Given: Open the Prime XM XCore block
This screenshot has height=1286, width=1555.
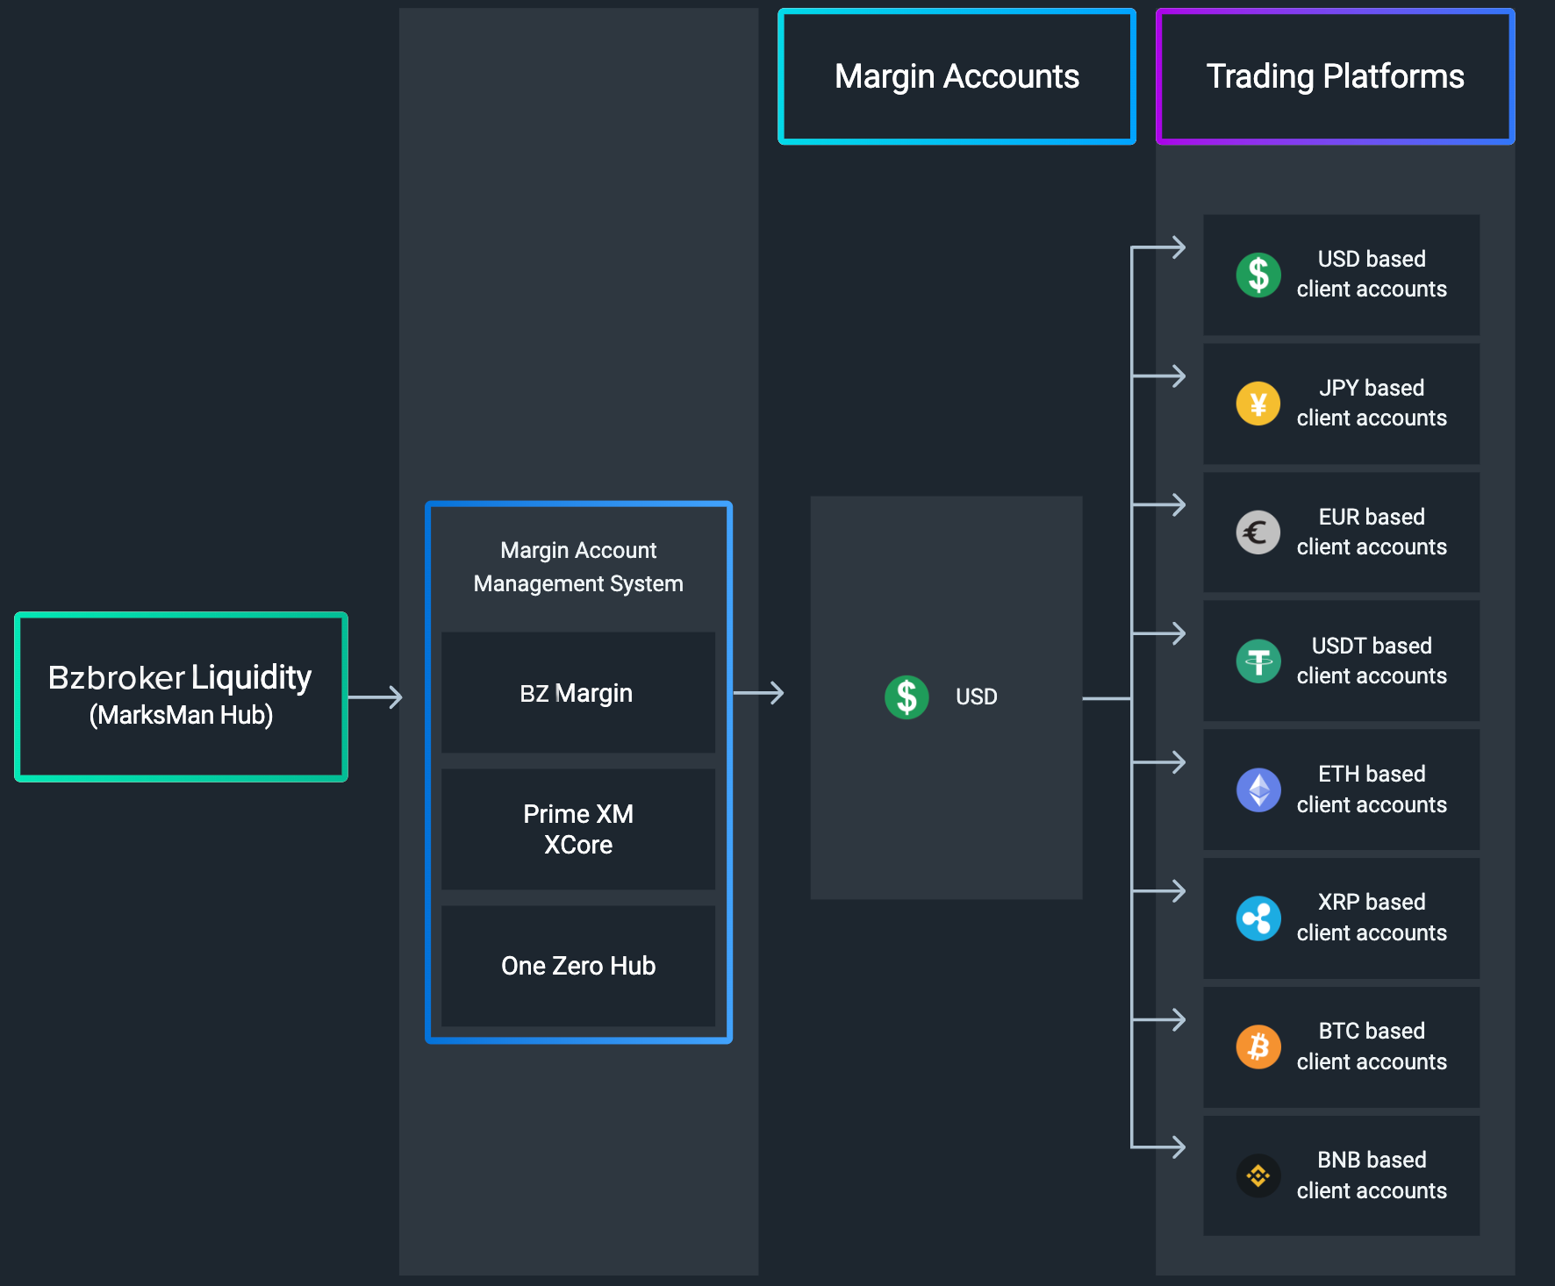Looking at the screenshot, I should (x=578, y=829).
